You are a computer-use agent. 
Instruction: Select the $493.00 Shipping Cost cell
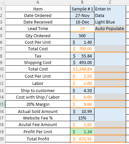pyautogui.click(x=82, y=62)
